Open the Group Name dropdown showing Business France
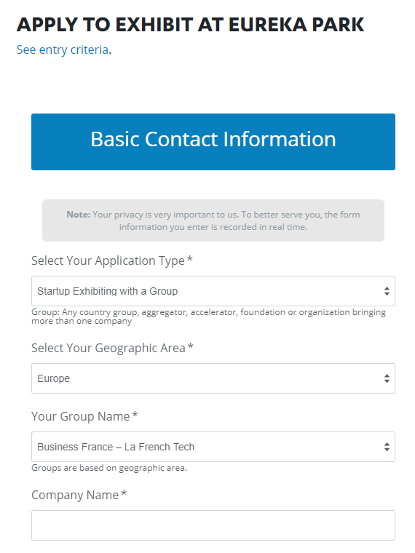 [x=213, y=447]
